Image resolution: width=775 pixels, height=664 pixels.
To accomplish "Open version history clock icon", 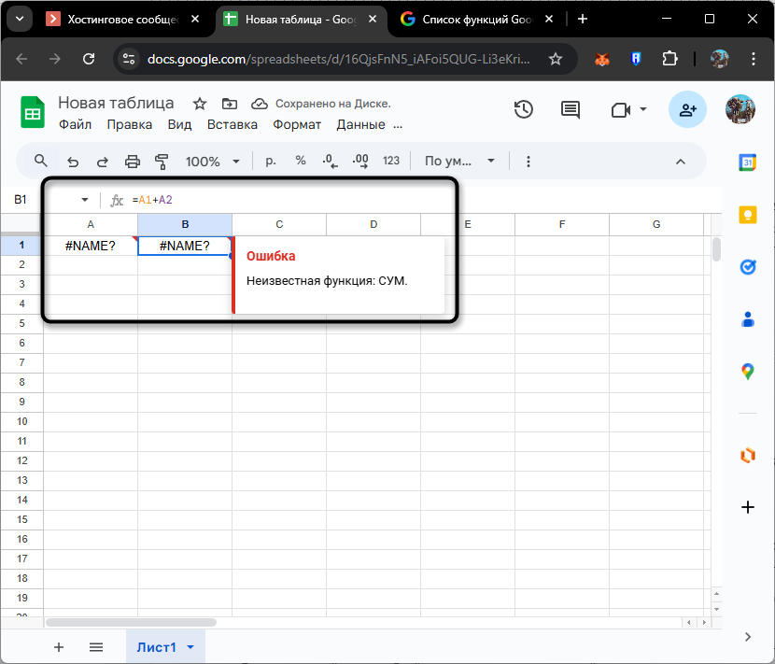I will pyautogui.click(x=524, y=109).
